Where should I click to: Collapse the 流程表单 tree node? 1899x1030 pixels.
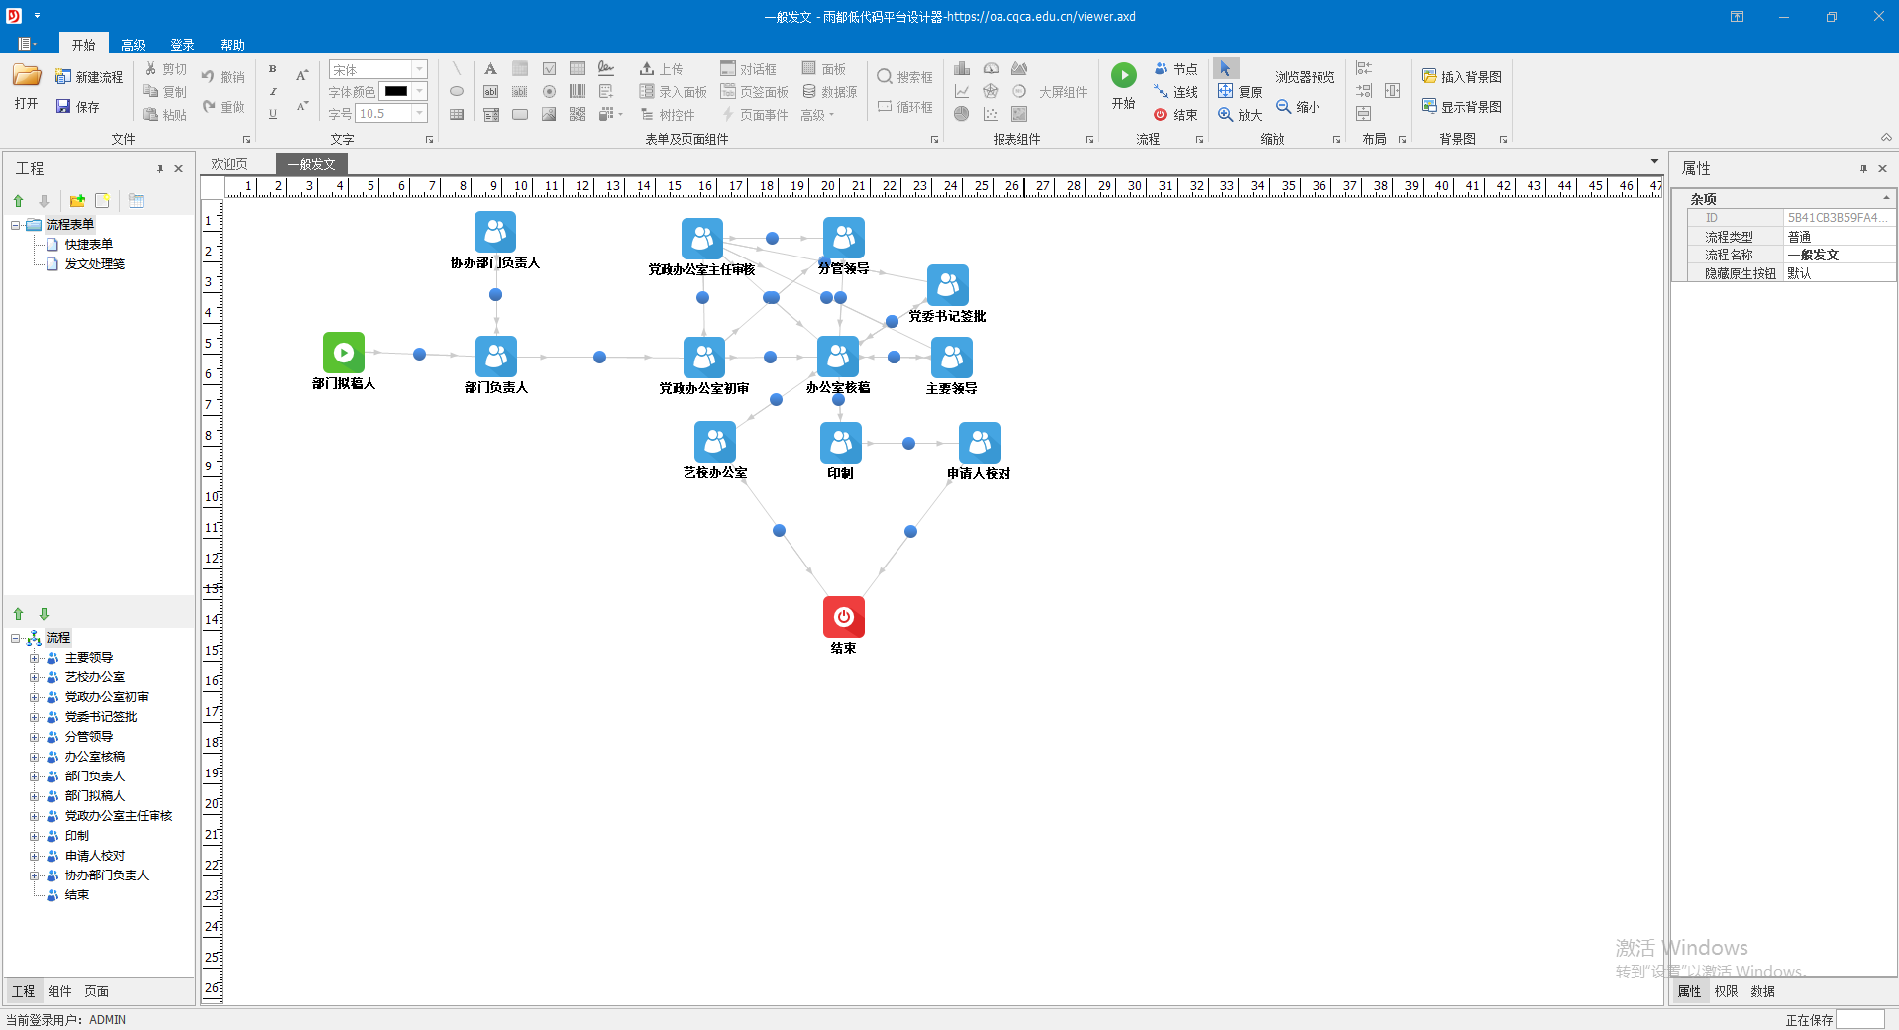click(16, 225)
